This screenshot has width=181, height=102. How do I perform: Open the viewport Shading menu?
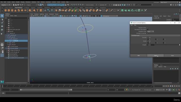36,14
